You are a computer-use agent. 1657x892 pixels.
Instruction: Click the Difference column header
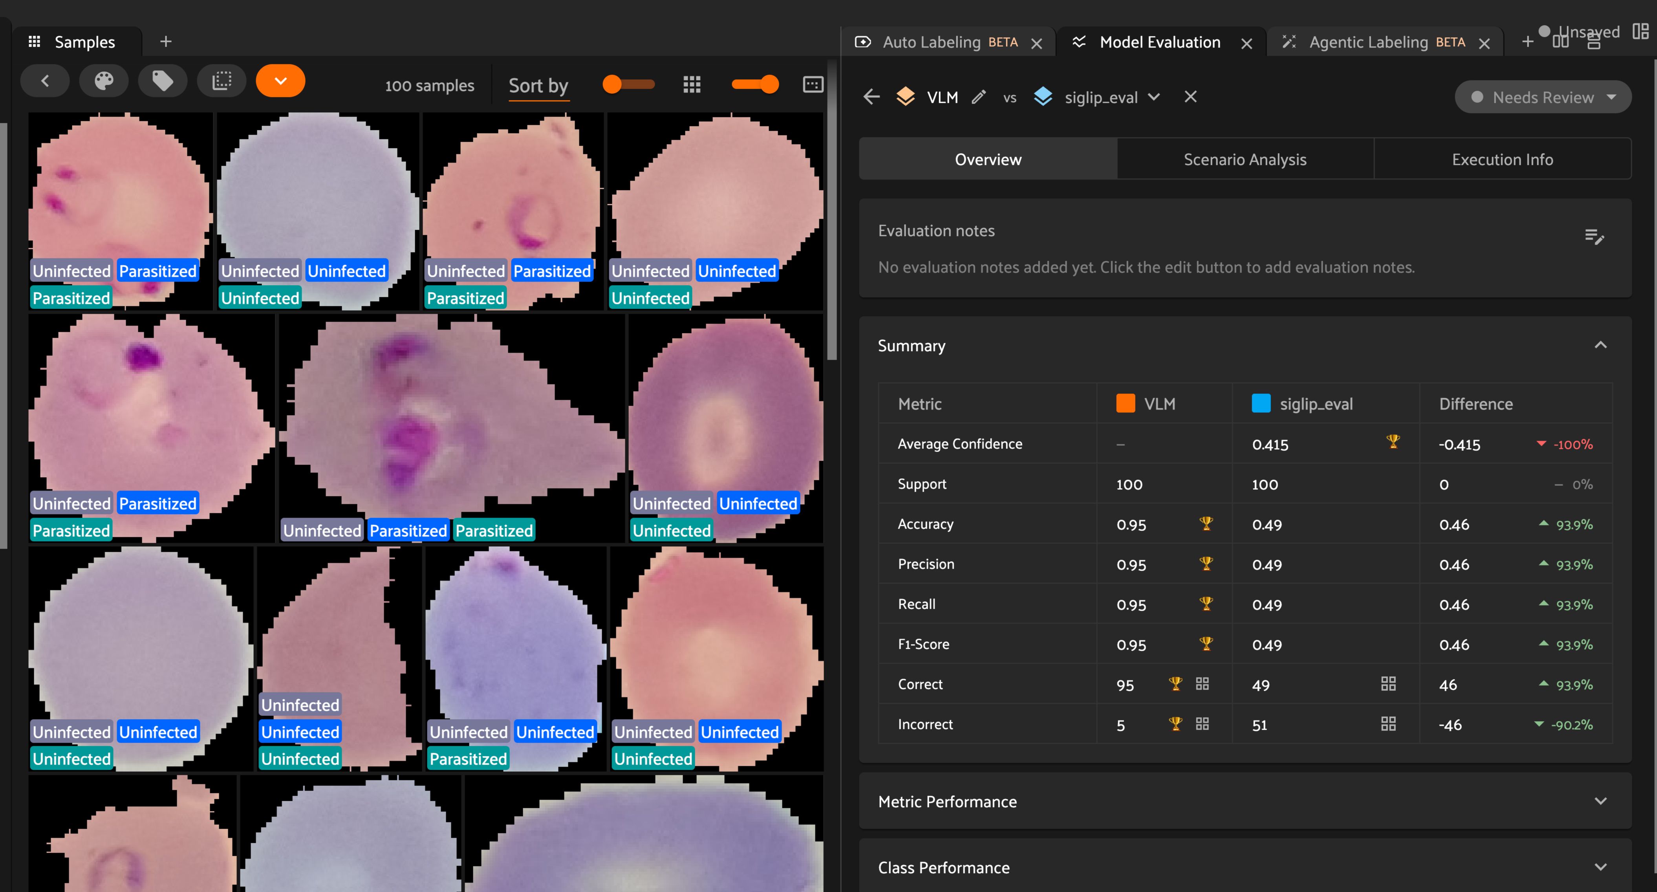[1476, 404]
